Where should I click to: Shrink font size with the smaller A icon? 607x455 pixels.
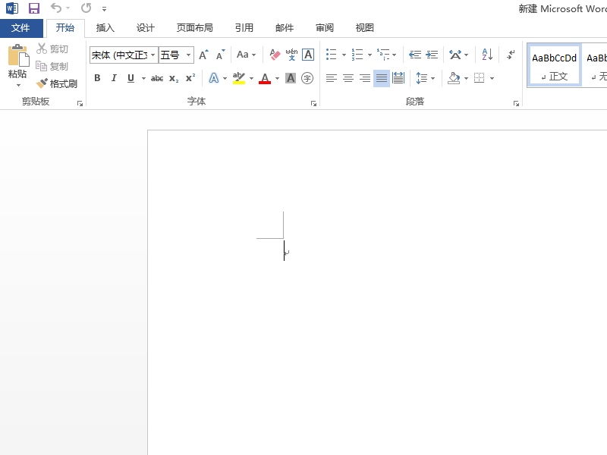click(220, 55)
